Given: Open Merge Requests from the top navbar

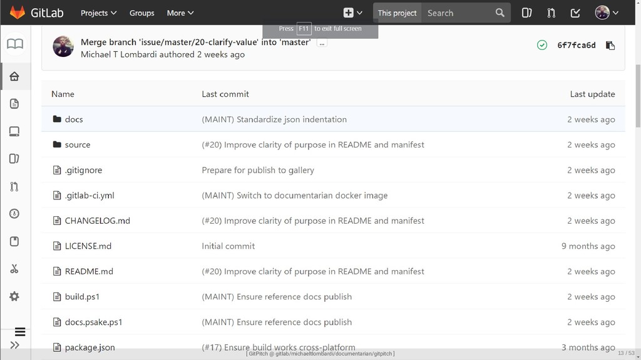Looking at the screenshot, I should 551,12.
